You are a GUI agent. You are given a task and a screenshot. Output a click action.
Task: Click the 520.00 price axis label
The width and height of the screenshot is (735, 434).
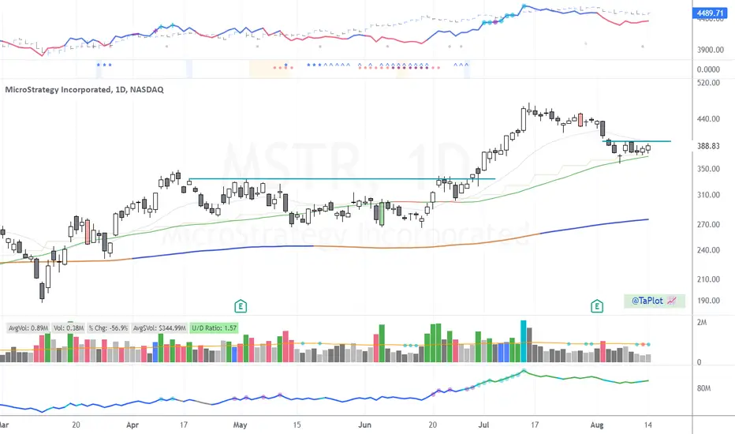(x=708, y=83)
